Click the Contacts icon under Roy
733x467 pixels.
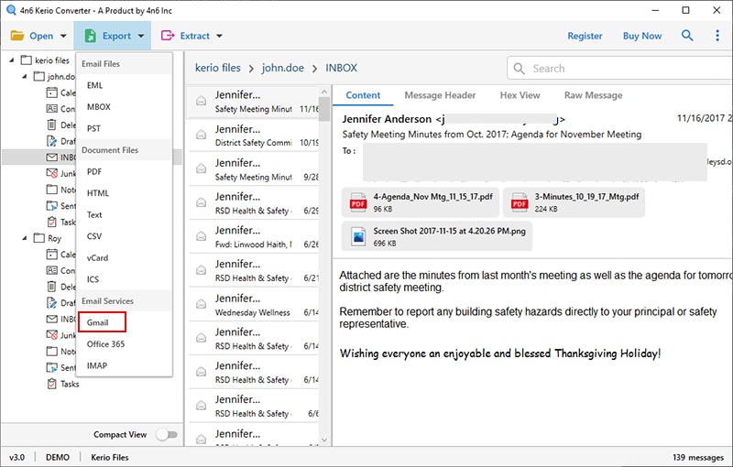point(51,270)
